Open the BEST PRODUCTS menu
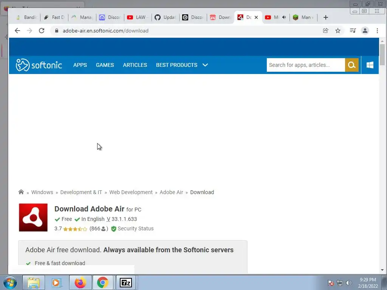This screenshot has width=387, height=290. tap(177, 65)
